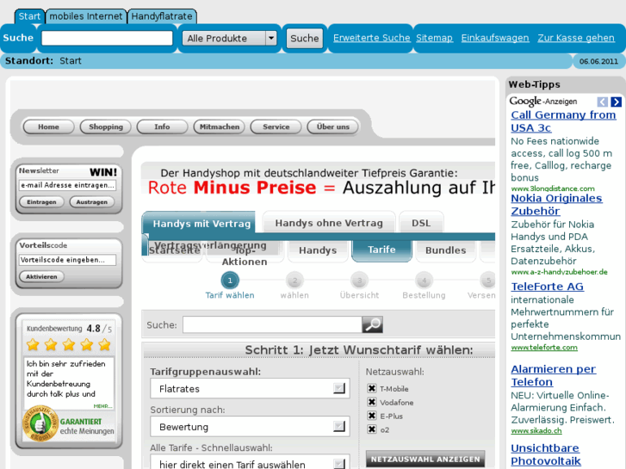Click the MEHR... link in customer review
Viewport: 626px width, 469px height.
pos(103,406)
